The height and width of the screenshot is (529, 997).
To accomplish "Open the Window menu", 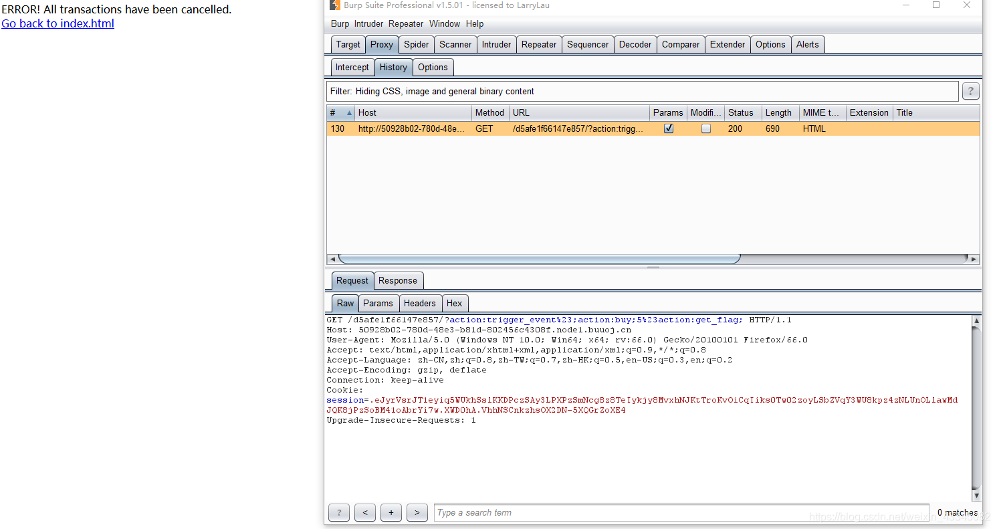I will point(445,24).
